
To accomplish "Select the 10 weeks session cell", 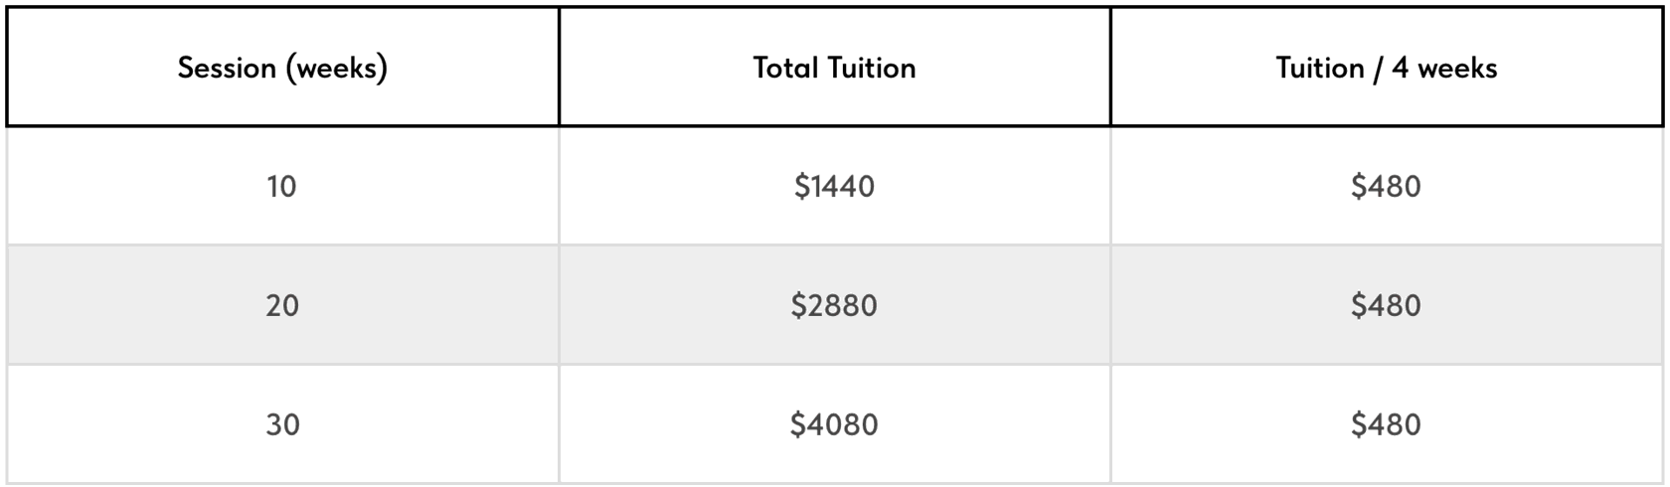I will [282, 186].
